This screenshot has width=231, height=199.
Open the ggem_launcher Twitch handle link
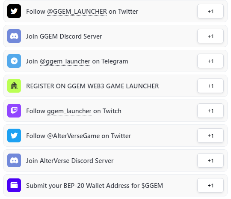[x=69, y=111]
